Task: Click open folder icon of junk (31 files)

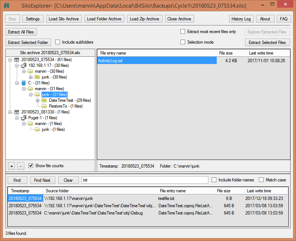Action: (37, 95)
